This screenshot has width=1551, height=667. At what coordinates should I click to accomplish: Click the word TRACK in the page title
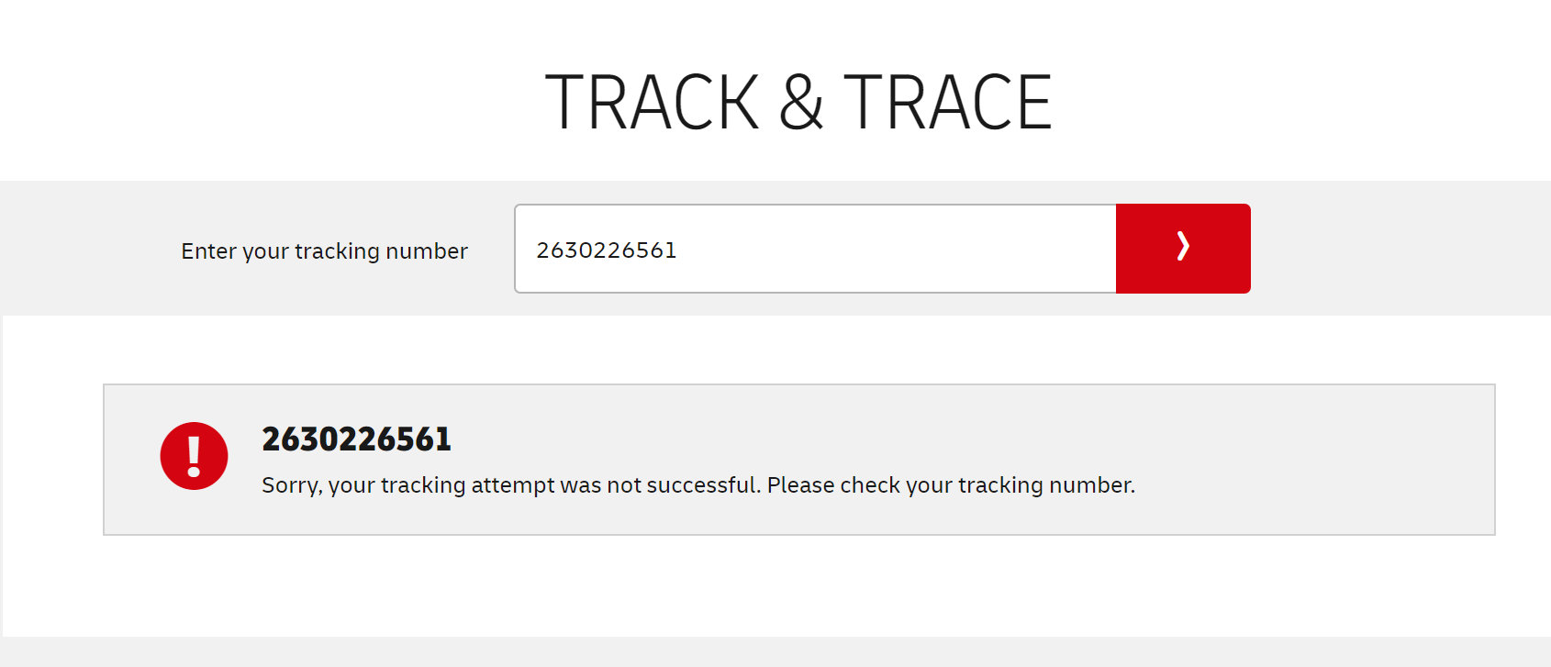652,103
